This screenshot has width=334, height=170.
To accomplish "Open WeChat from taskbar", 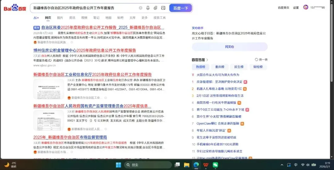I will coord(215,165).
